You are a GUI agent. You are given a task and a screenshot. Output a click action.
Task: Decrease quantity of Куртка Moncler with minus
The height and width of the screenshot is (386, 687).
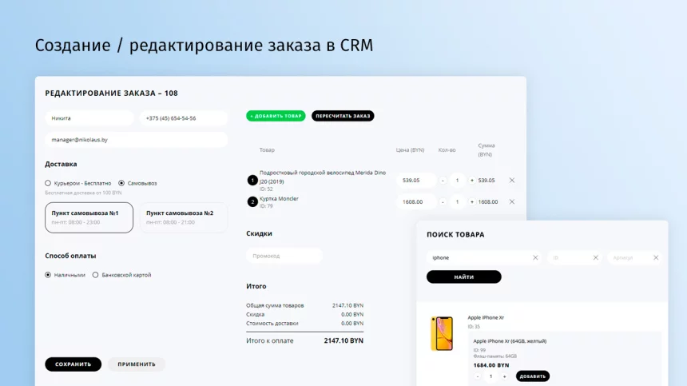coord(443,201)
